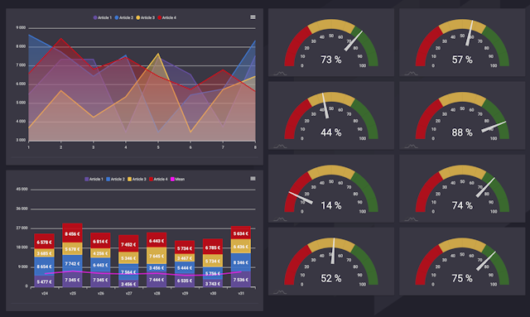Click sparkline icon in the 57 % gauge

(x=411, y=74)
